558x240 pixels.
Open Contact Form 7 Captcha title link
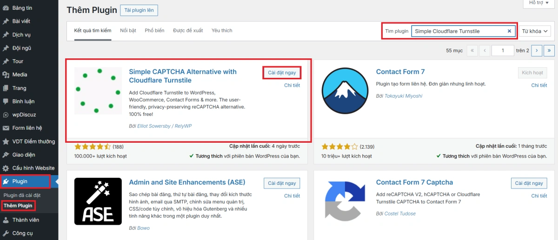414,183
